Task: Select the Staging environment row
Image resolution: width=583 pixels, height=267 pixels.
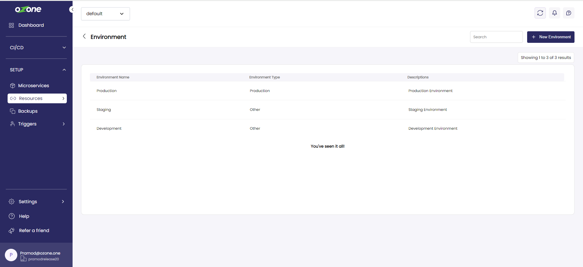Action: 104,110
